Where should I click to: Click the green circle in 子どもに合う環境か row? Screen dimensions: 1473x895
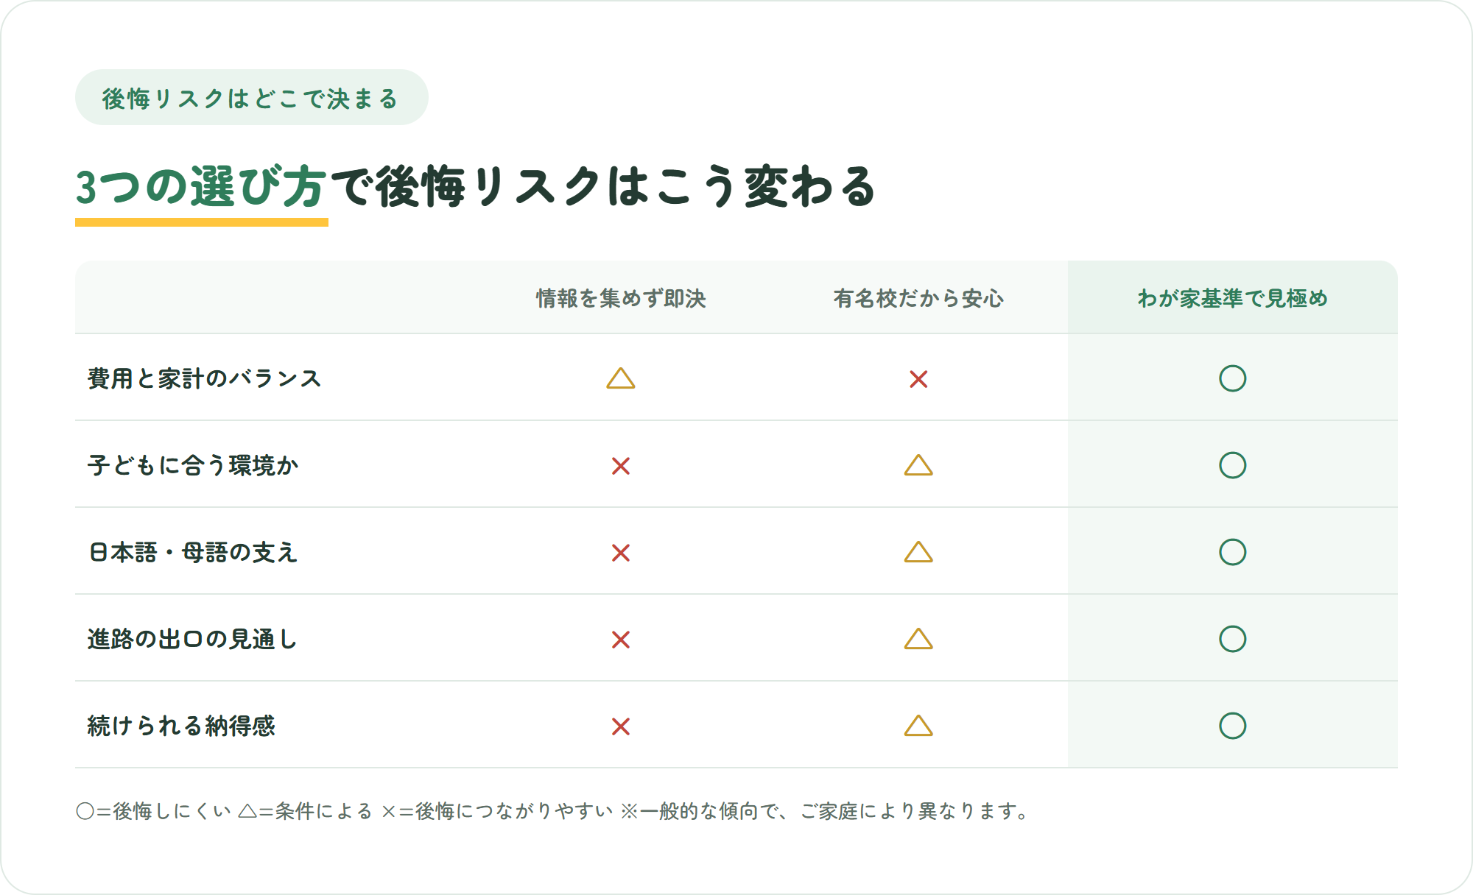pyautogui.click(x=1232, y=465)
